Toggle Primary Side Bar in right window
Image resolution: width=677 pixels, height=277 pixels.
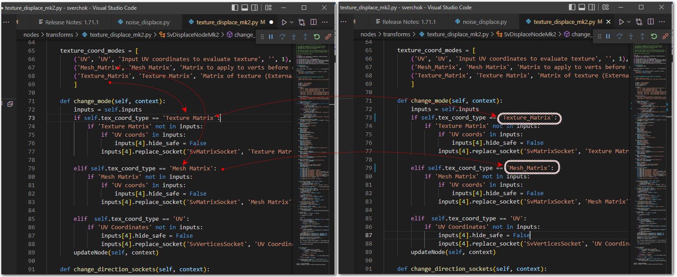click(x=573, y=8)
